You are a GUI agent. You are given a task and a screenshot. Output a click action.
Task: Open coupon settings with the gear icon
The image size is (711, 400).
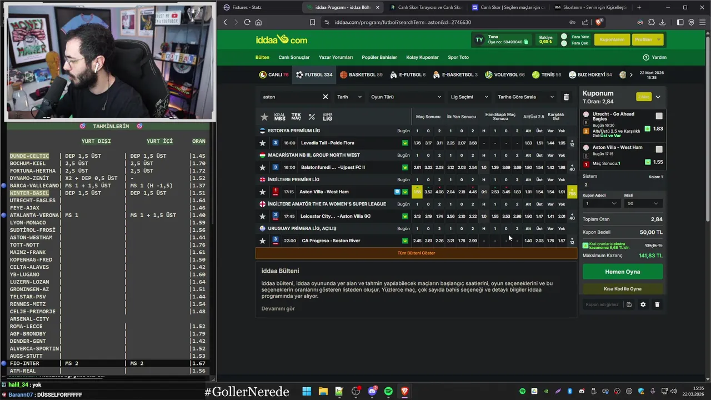(643, 304)
